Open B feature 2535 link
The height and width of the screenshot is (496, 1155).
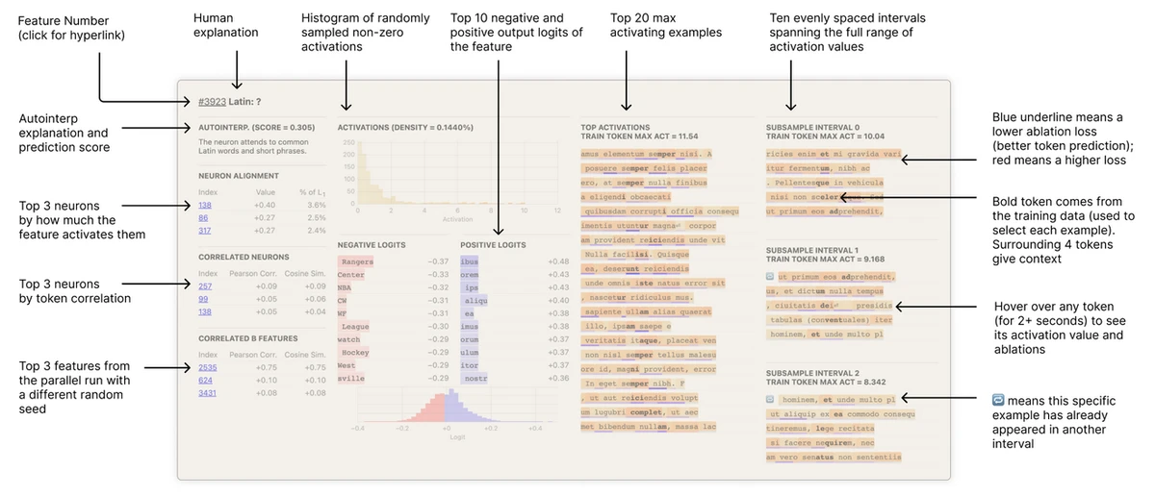[x=207, y=367]
